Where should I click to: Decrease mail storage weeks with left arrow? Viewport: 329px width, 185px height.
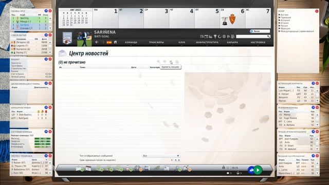[x=176, y=160]
